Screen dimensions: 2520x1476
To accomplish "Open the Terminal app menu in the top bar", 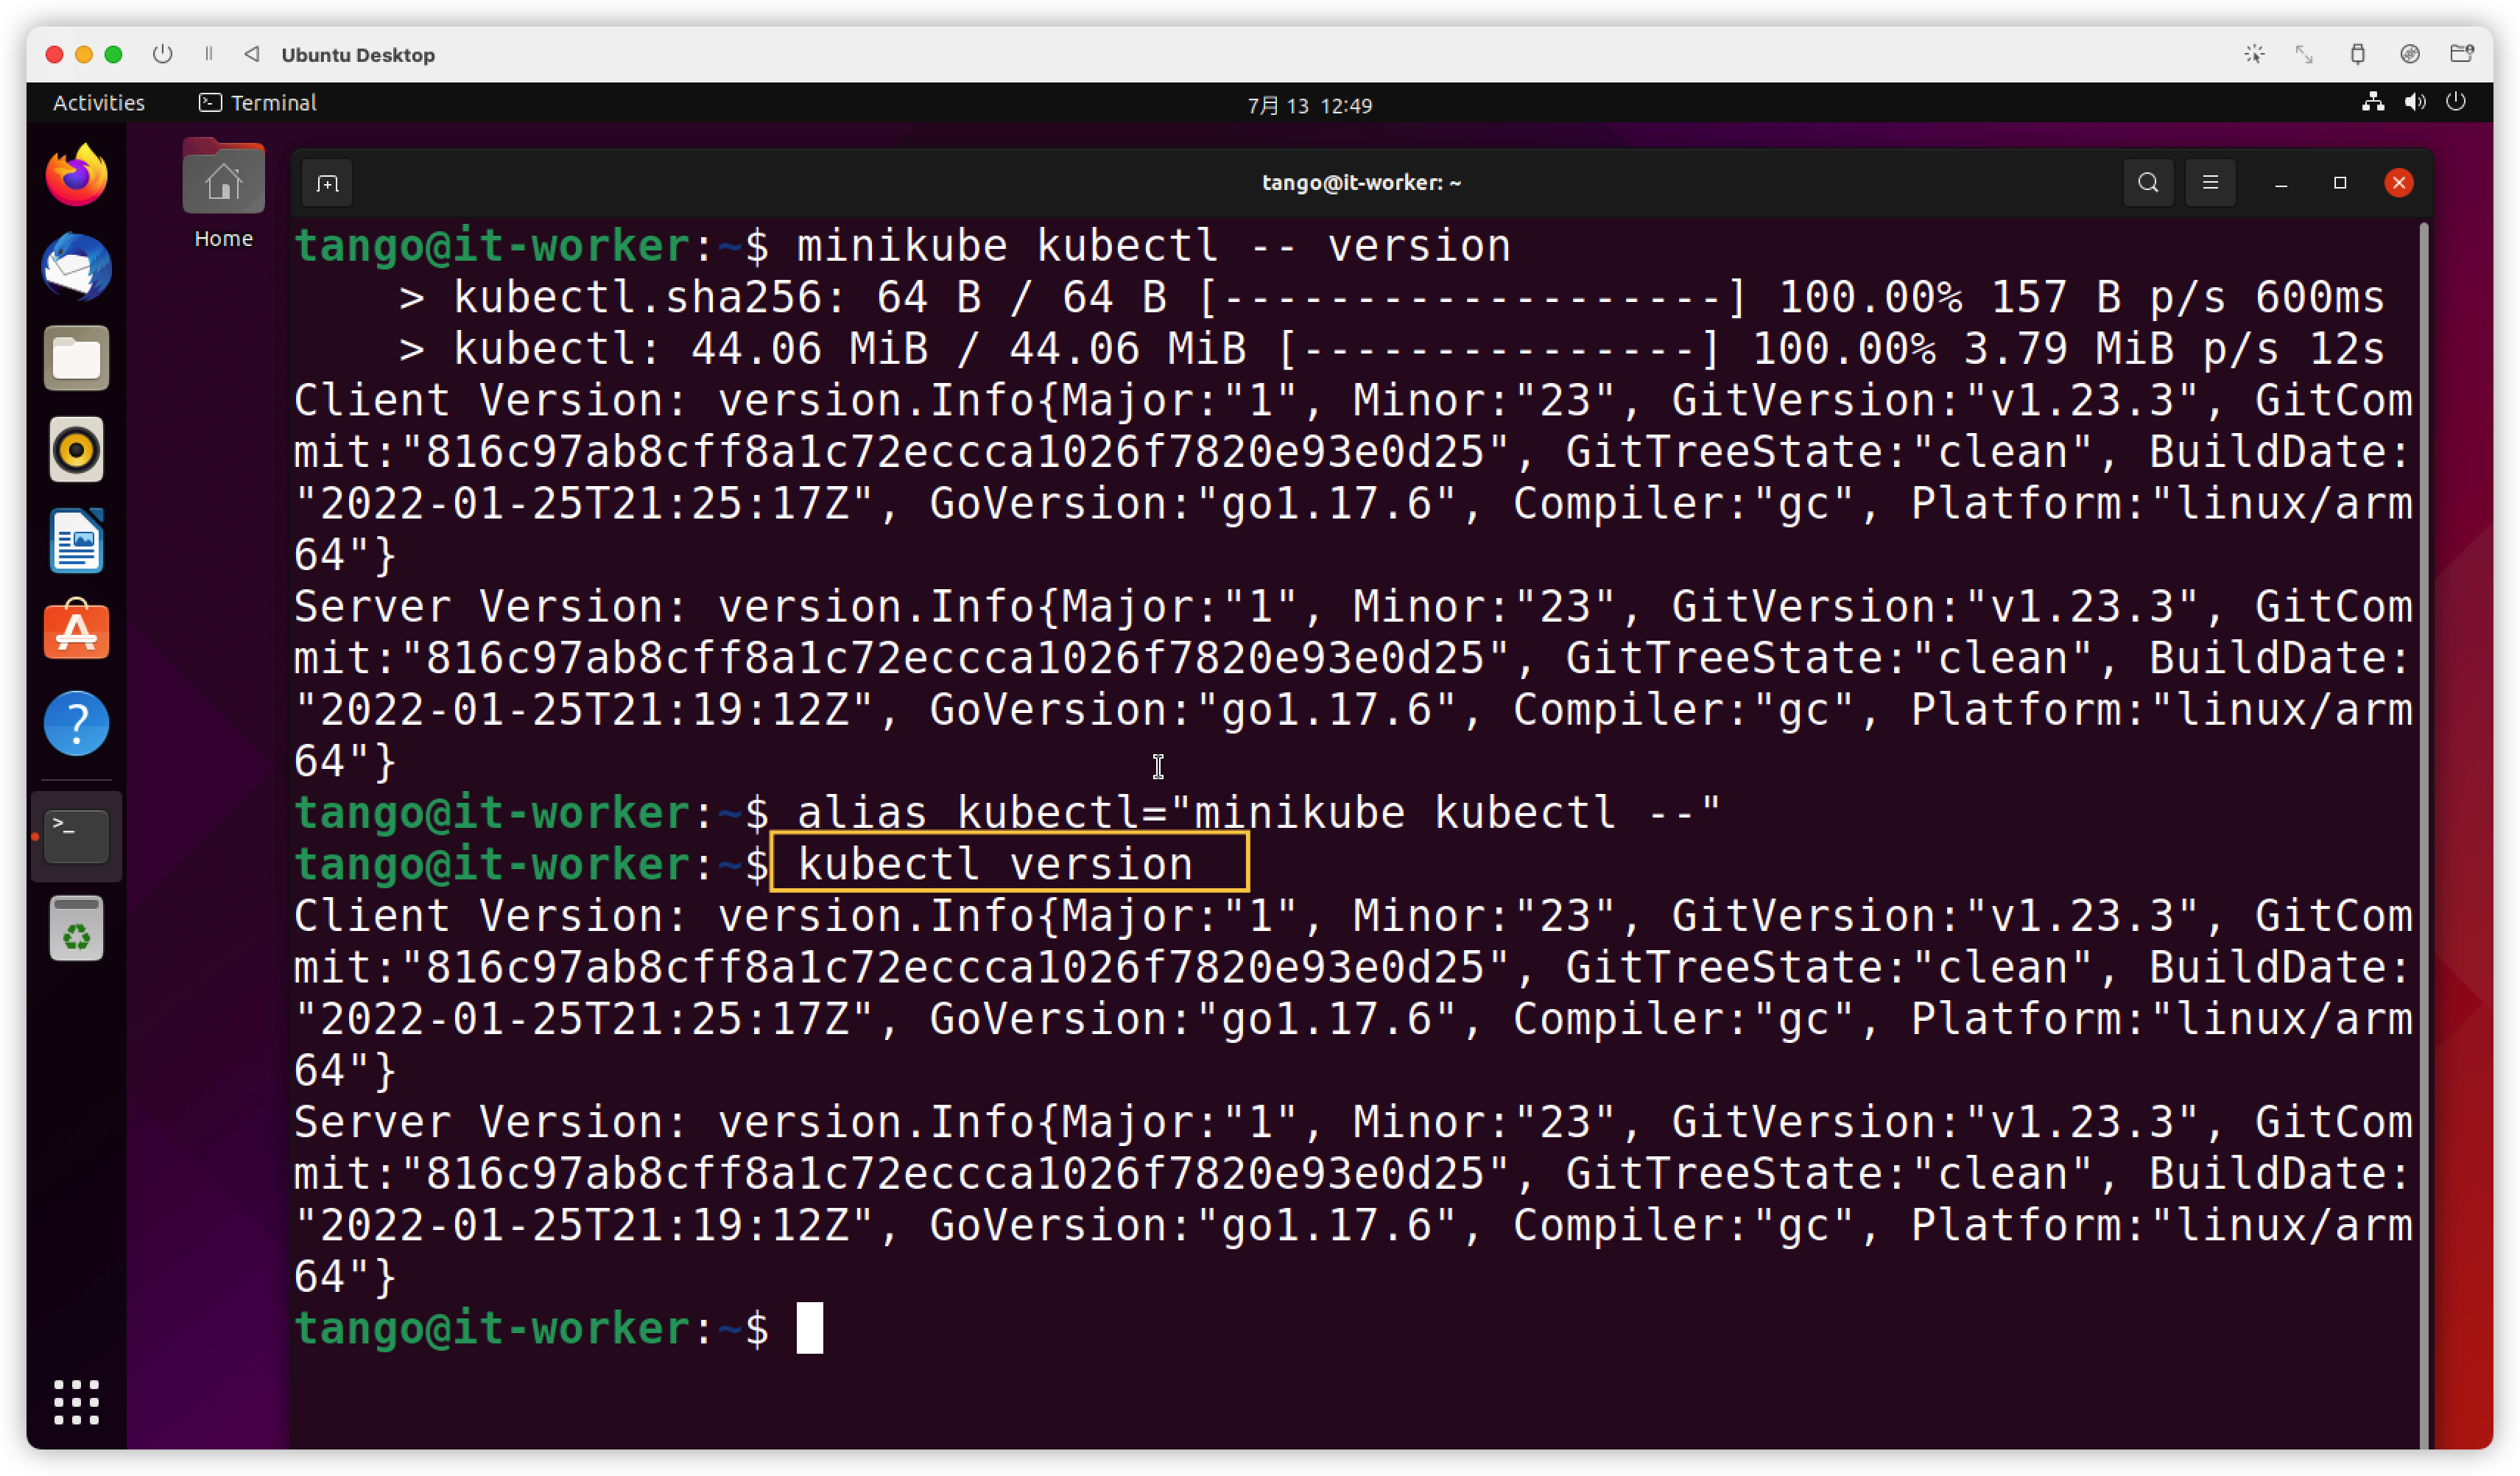I will pos(258,103).
